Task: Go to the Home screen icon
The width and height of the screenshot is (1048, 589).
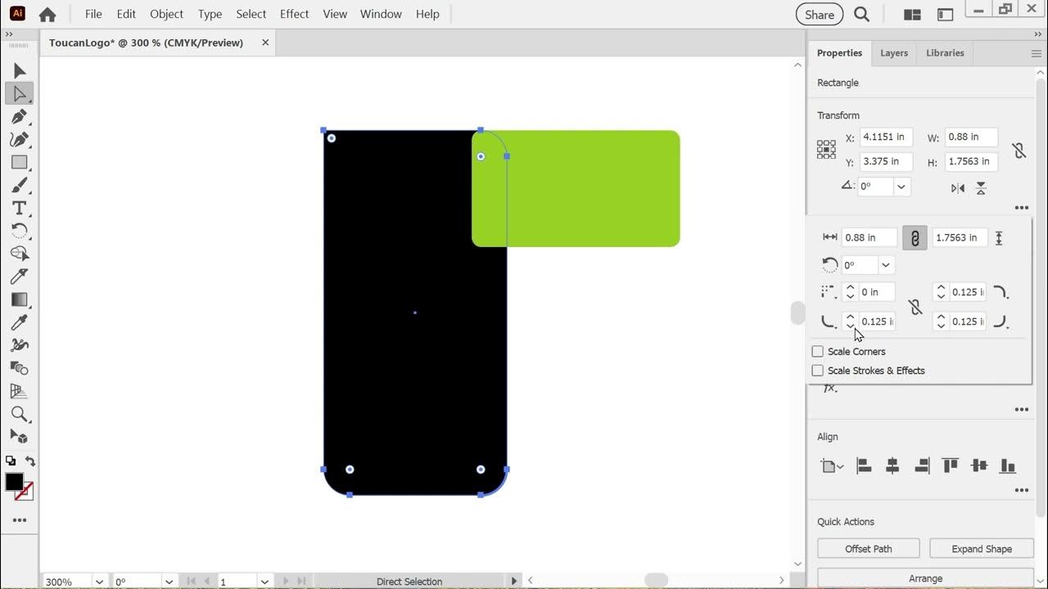Action: point(47,14)
